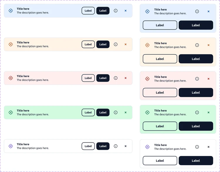Choose the dark filled Label button in wide blue banner
The width and height of the screenshot is (220, 172).
[x=103, y=11]
